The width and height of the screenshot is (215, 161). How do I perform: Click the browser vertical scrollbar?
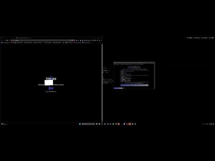click(x=102, y=83)
